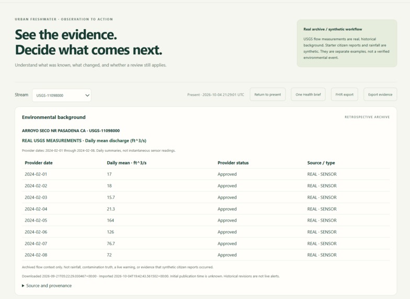Click the RETROSPECTIVE ARCHIVE label
Image resolution: width=410 pixels, height=299 pixels.
point(367,117)
